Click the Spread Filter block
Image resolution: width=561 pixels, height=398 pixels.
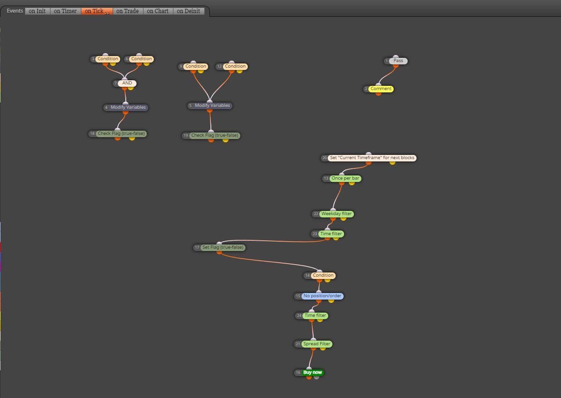[x=317, y=344]
